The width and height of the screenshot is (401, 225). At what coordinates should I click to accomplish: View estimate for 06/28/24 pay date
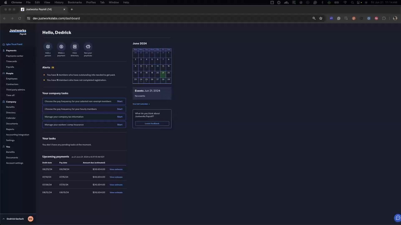[116, 169]
